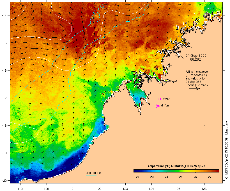Click the '124' longitude axis label
The height and width of the screenshot is (191, 230).
coord(151,189)
